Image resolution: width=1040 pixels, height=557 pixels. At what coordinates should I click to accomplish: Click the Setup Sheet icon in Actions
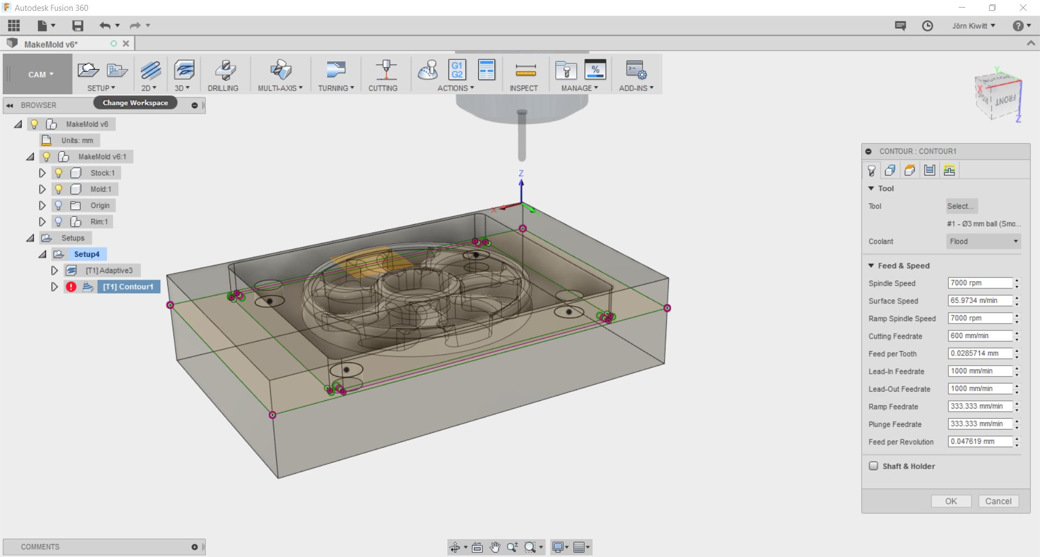coord(486,70)
